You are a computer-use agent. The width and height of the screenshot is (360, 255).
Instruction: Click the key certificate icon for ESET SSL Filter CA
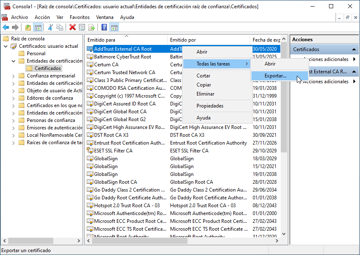90,150
